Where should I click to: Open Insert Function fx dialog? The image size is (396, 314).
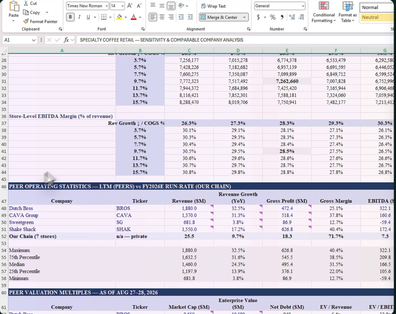click(x=66, y=40)
